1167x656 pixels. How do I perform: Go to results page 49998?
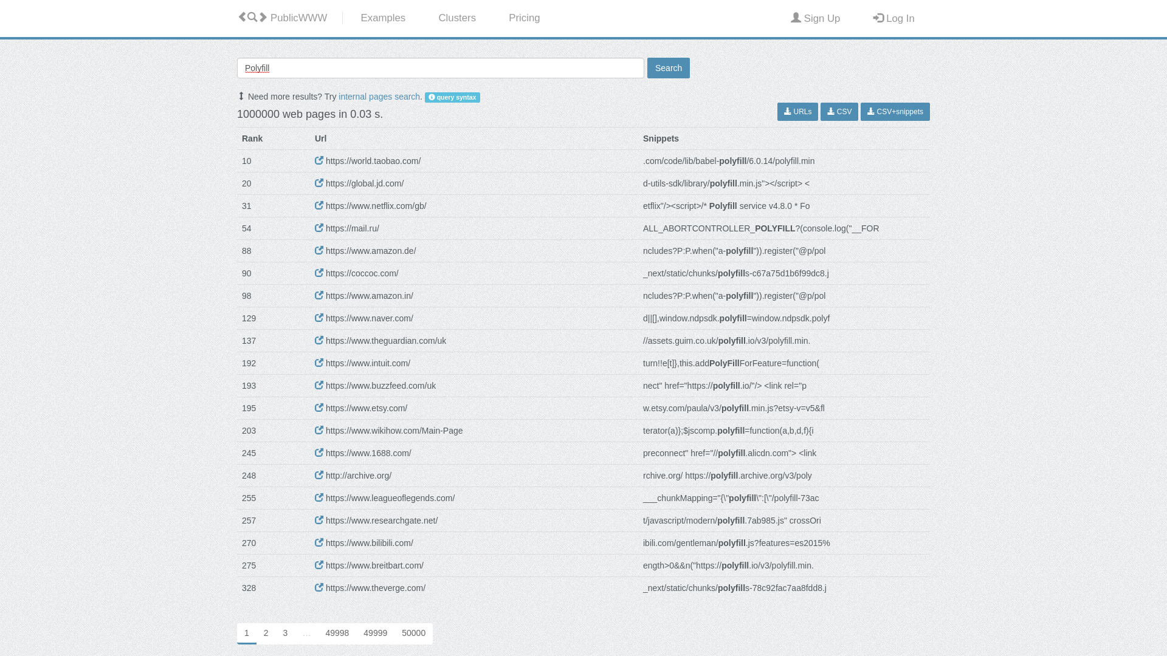click(337, 633)
